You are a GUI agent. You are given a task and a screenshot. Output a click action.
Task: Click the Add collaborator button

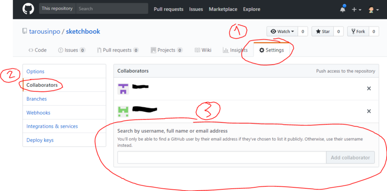pos(350,158)
